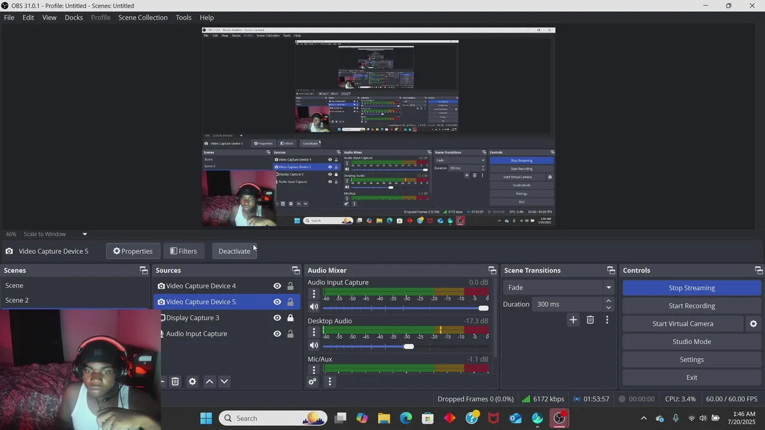Image resolution: width=765 pixels, height=430 pixels.
Task: Show hidden system tray icons
Action: tap(644, 418)
